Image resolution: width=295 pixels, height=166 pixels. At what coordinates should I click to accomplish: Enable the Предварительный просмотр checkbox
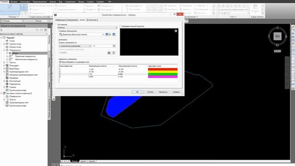coord(121,26)
